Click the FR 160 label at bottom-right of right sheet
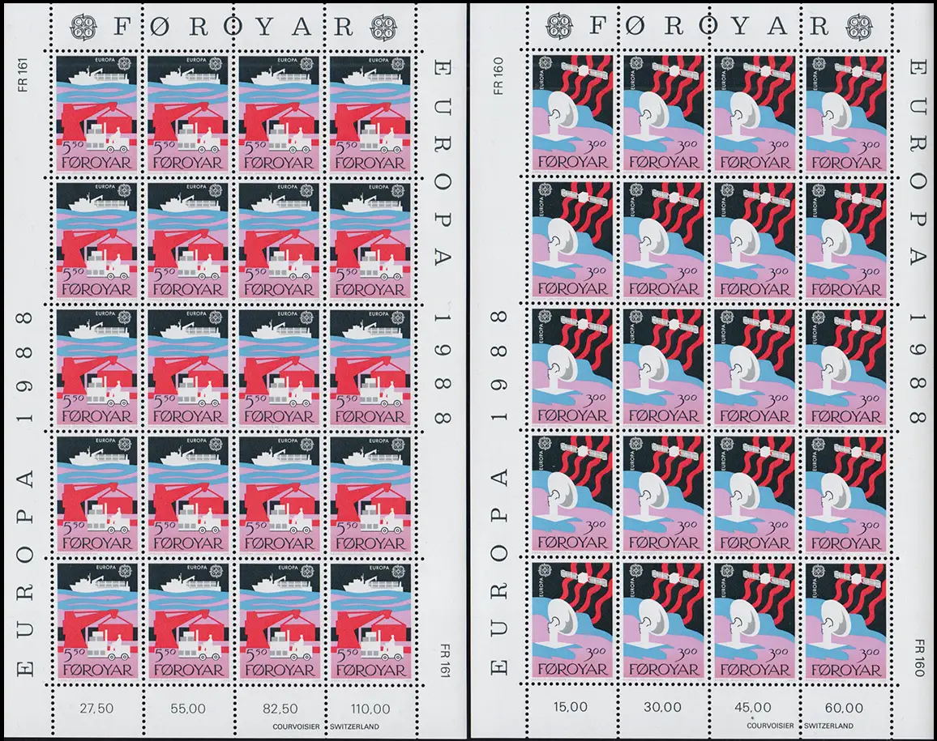This screenshot has height=741, width=937. tap(918, 646)
